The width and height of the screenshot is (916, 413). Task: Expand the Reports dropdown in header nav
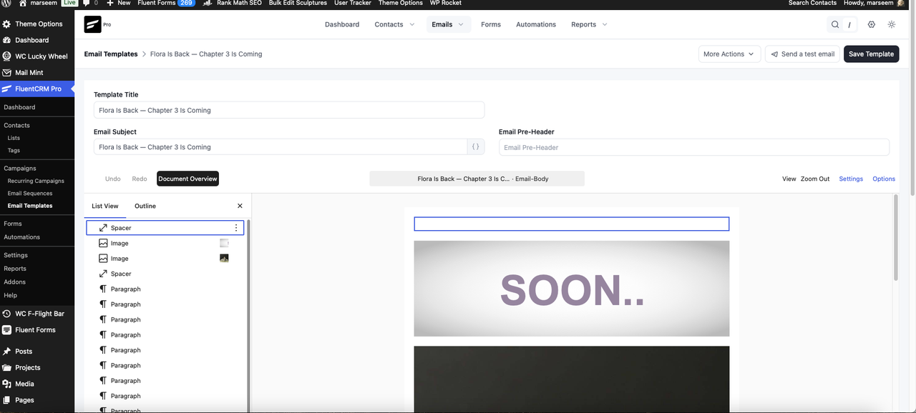[589, 24]
